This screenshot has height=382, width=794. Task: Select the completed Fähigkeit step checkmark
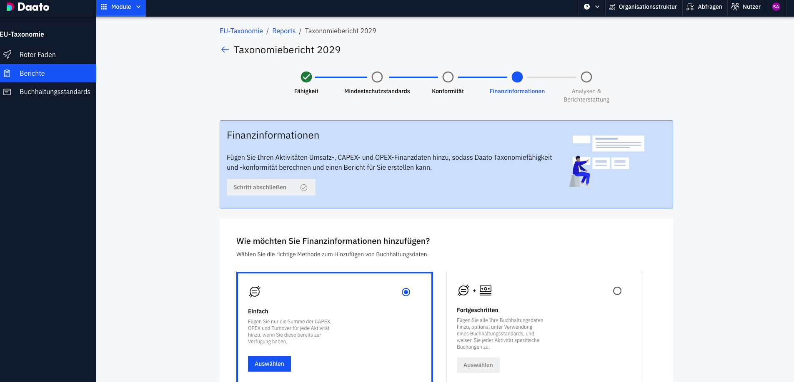[x=306, y=77]
